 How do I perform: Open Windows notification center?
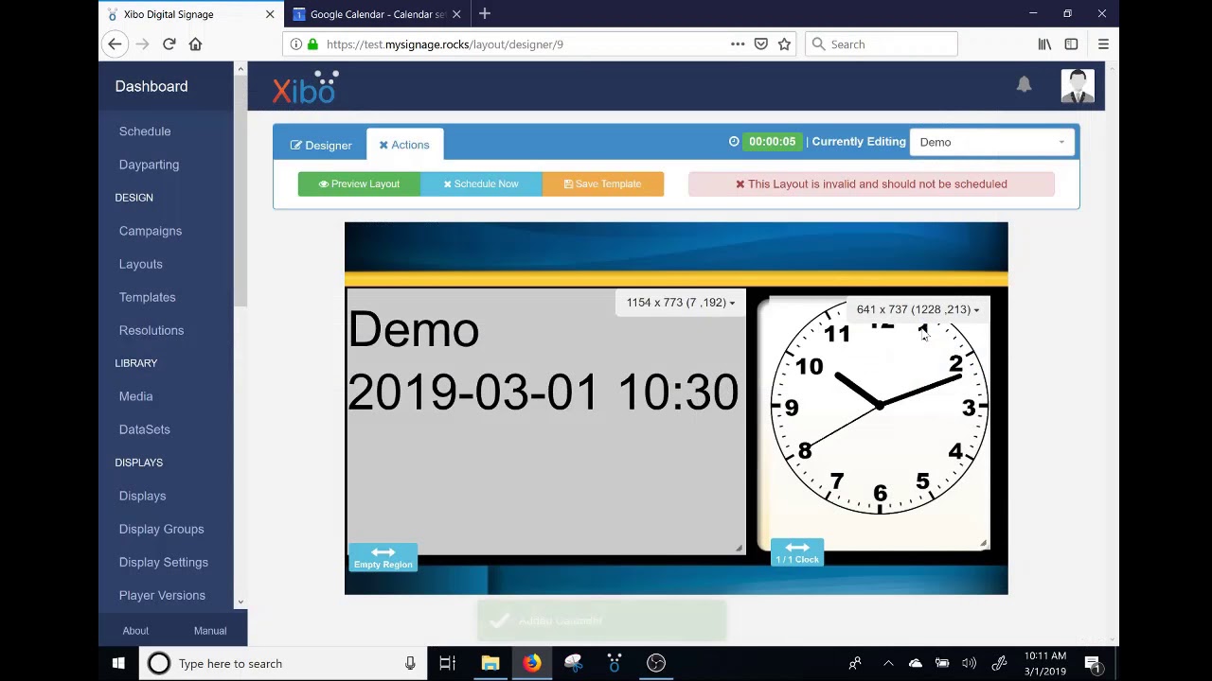[1092, 663]
